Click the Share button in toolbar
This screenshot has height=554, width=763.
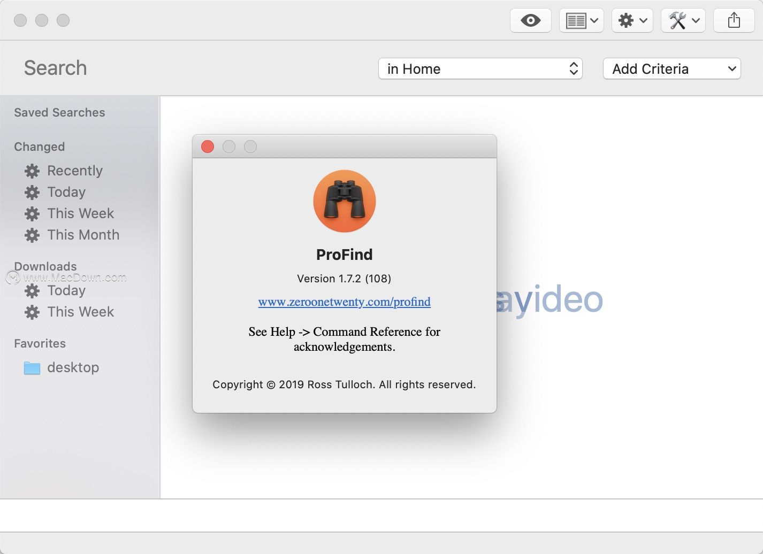point(734,21)
